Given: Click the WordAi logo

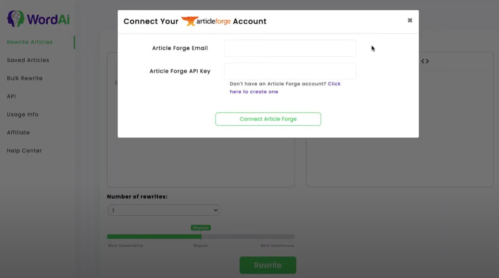Looking at the screenshot, I should coord(37,18).
